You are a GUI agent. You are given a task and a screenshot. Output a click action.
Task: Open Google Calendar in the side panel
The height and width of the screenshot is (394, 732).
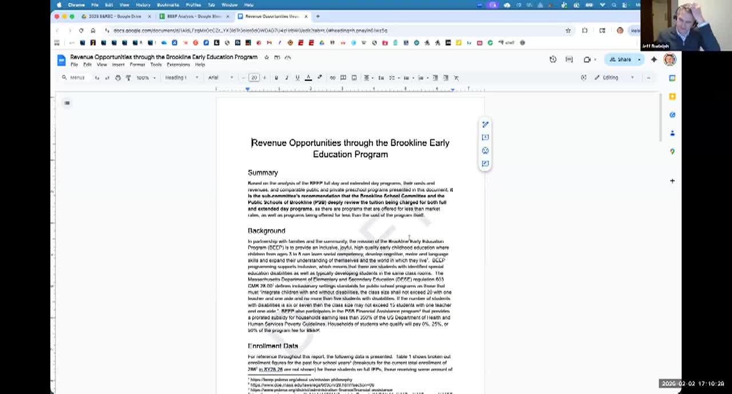[673, 78]
